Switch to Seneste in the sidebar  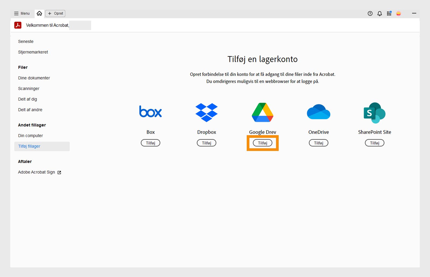point(26,41)
